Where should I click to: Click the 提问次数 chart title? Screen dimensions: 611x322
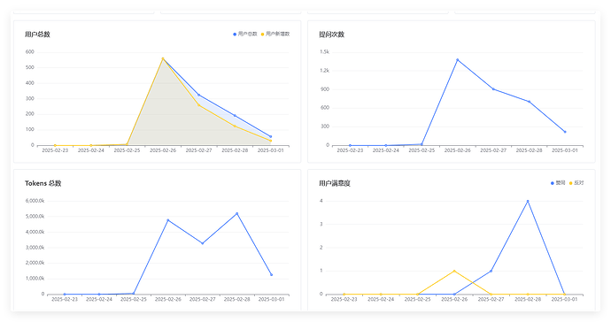331,34
